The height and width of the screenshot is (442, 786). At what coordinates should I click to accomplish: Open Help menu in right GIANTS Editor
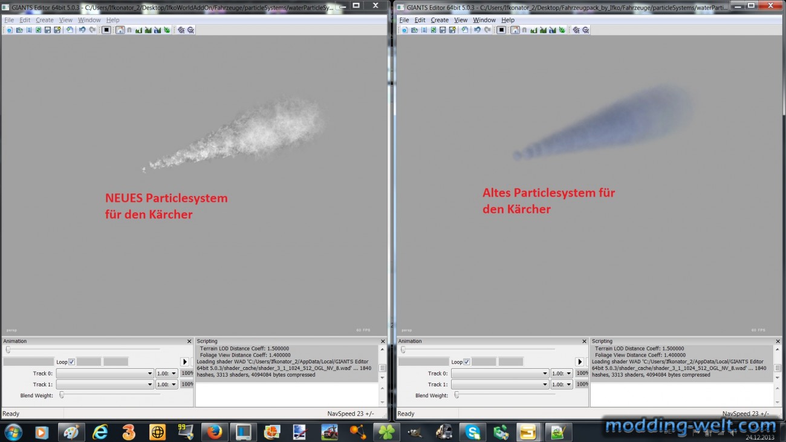[508, 20]
